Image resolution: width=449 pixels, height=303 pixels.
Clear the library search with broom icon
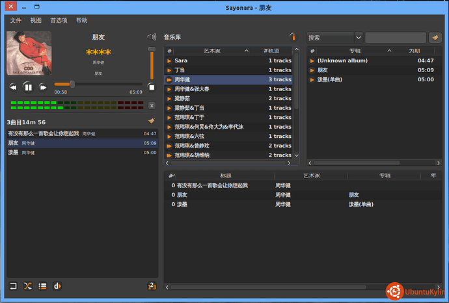click(x=435, y=38)
